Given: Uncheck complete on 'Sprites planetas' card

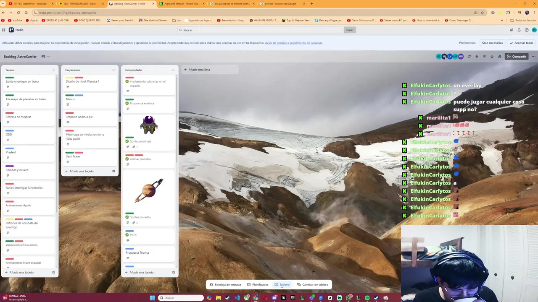Looking at the screenshot, I should (x=127, y=217).
